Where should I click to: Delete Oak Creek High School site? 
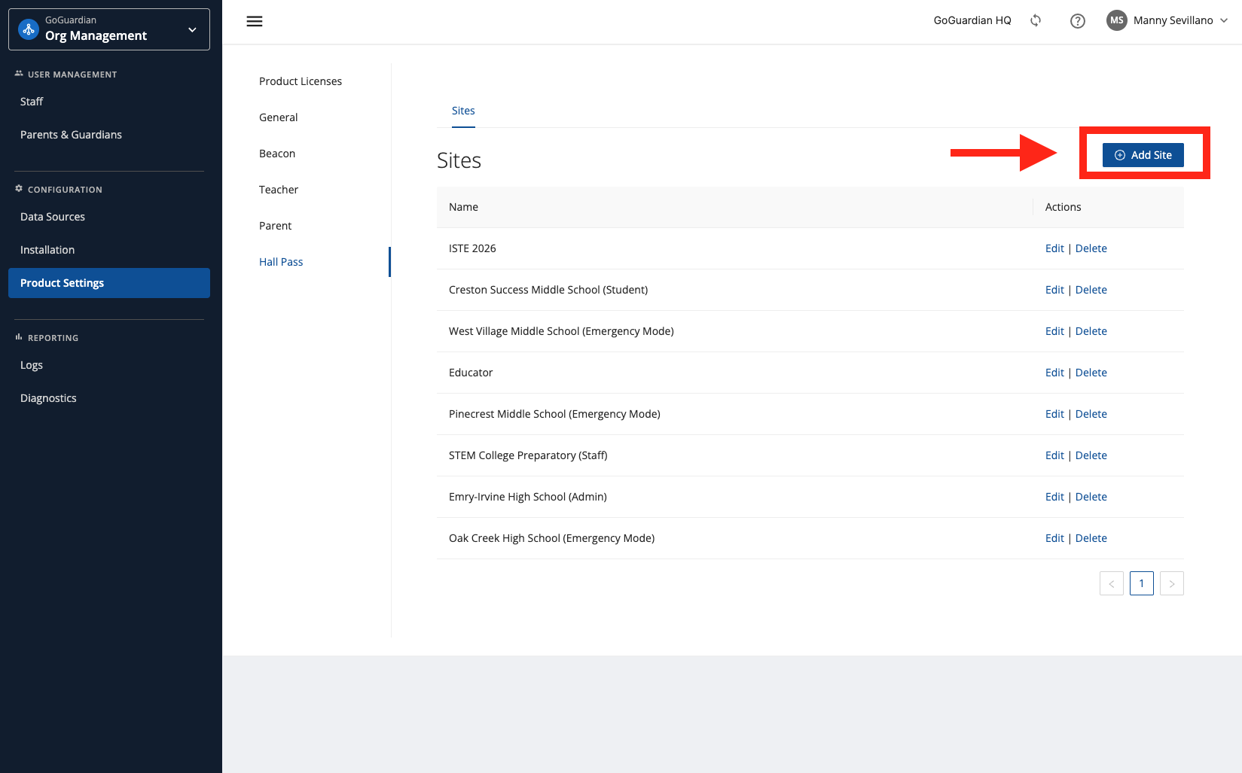(x=1091, y=538)
